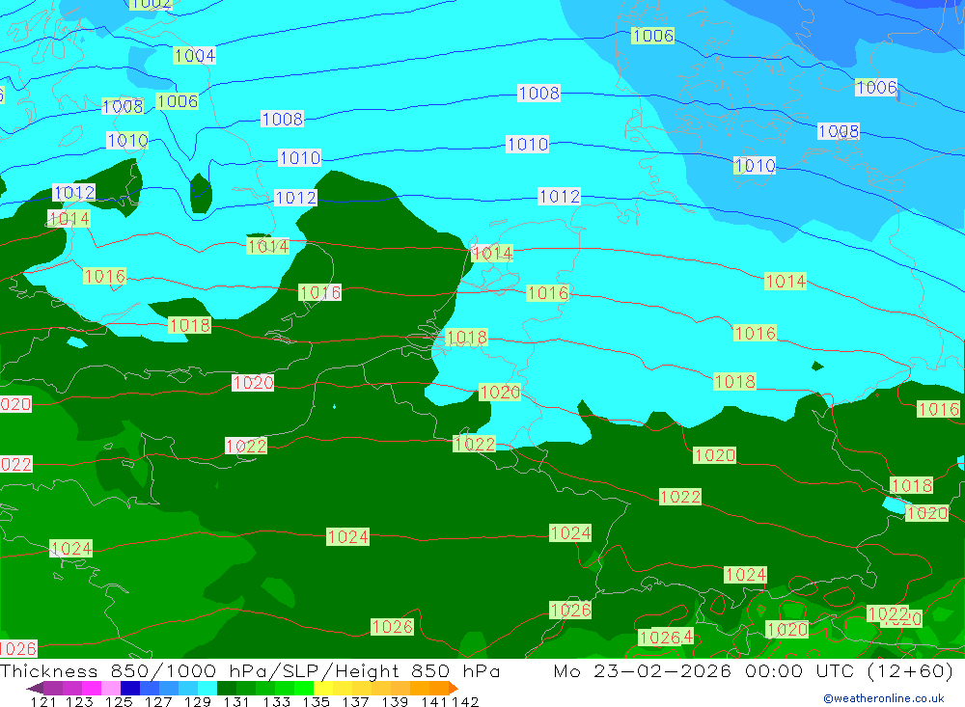Image resolution: width=965 pixels, height=707 pixels.
Task: Select the bright lime green legend swatch
Action: 304,689
